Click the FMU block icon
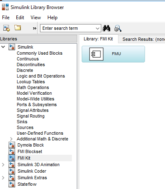Image resolution: width=165 pixels, height=189 pixels. tap(96, 54)
